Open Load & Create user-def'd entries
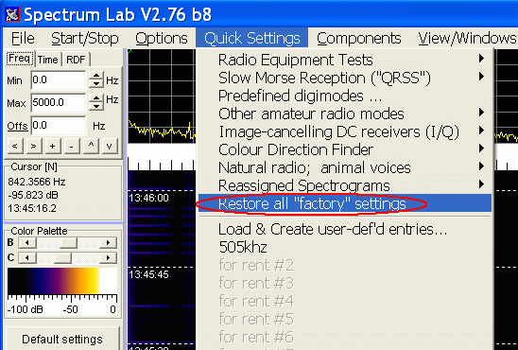 click(x=345, y=229)
